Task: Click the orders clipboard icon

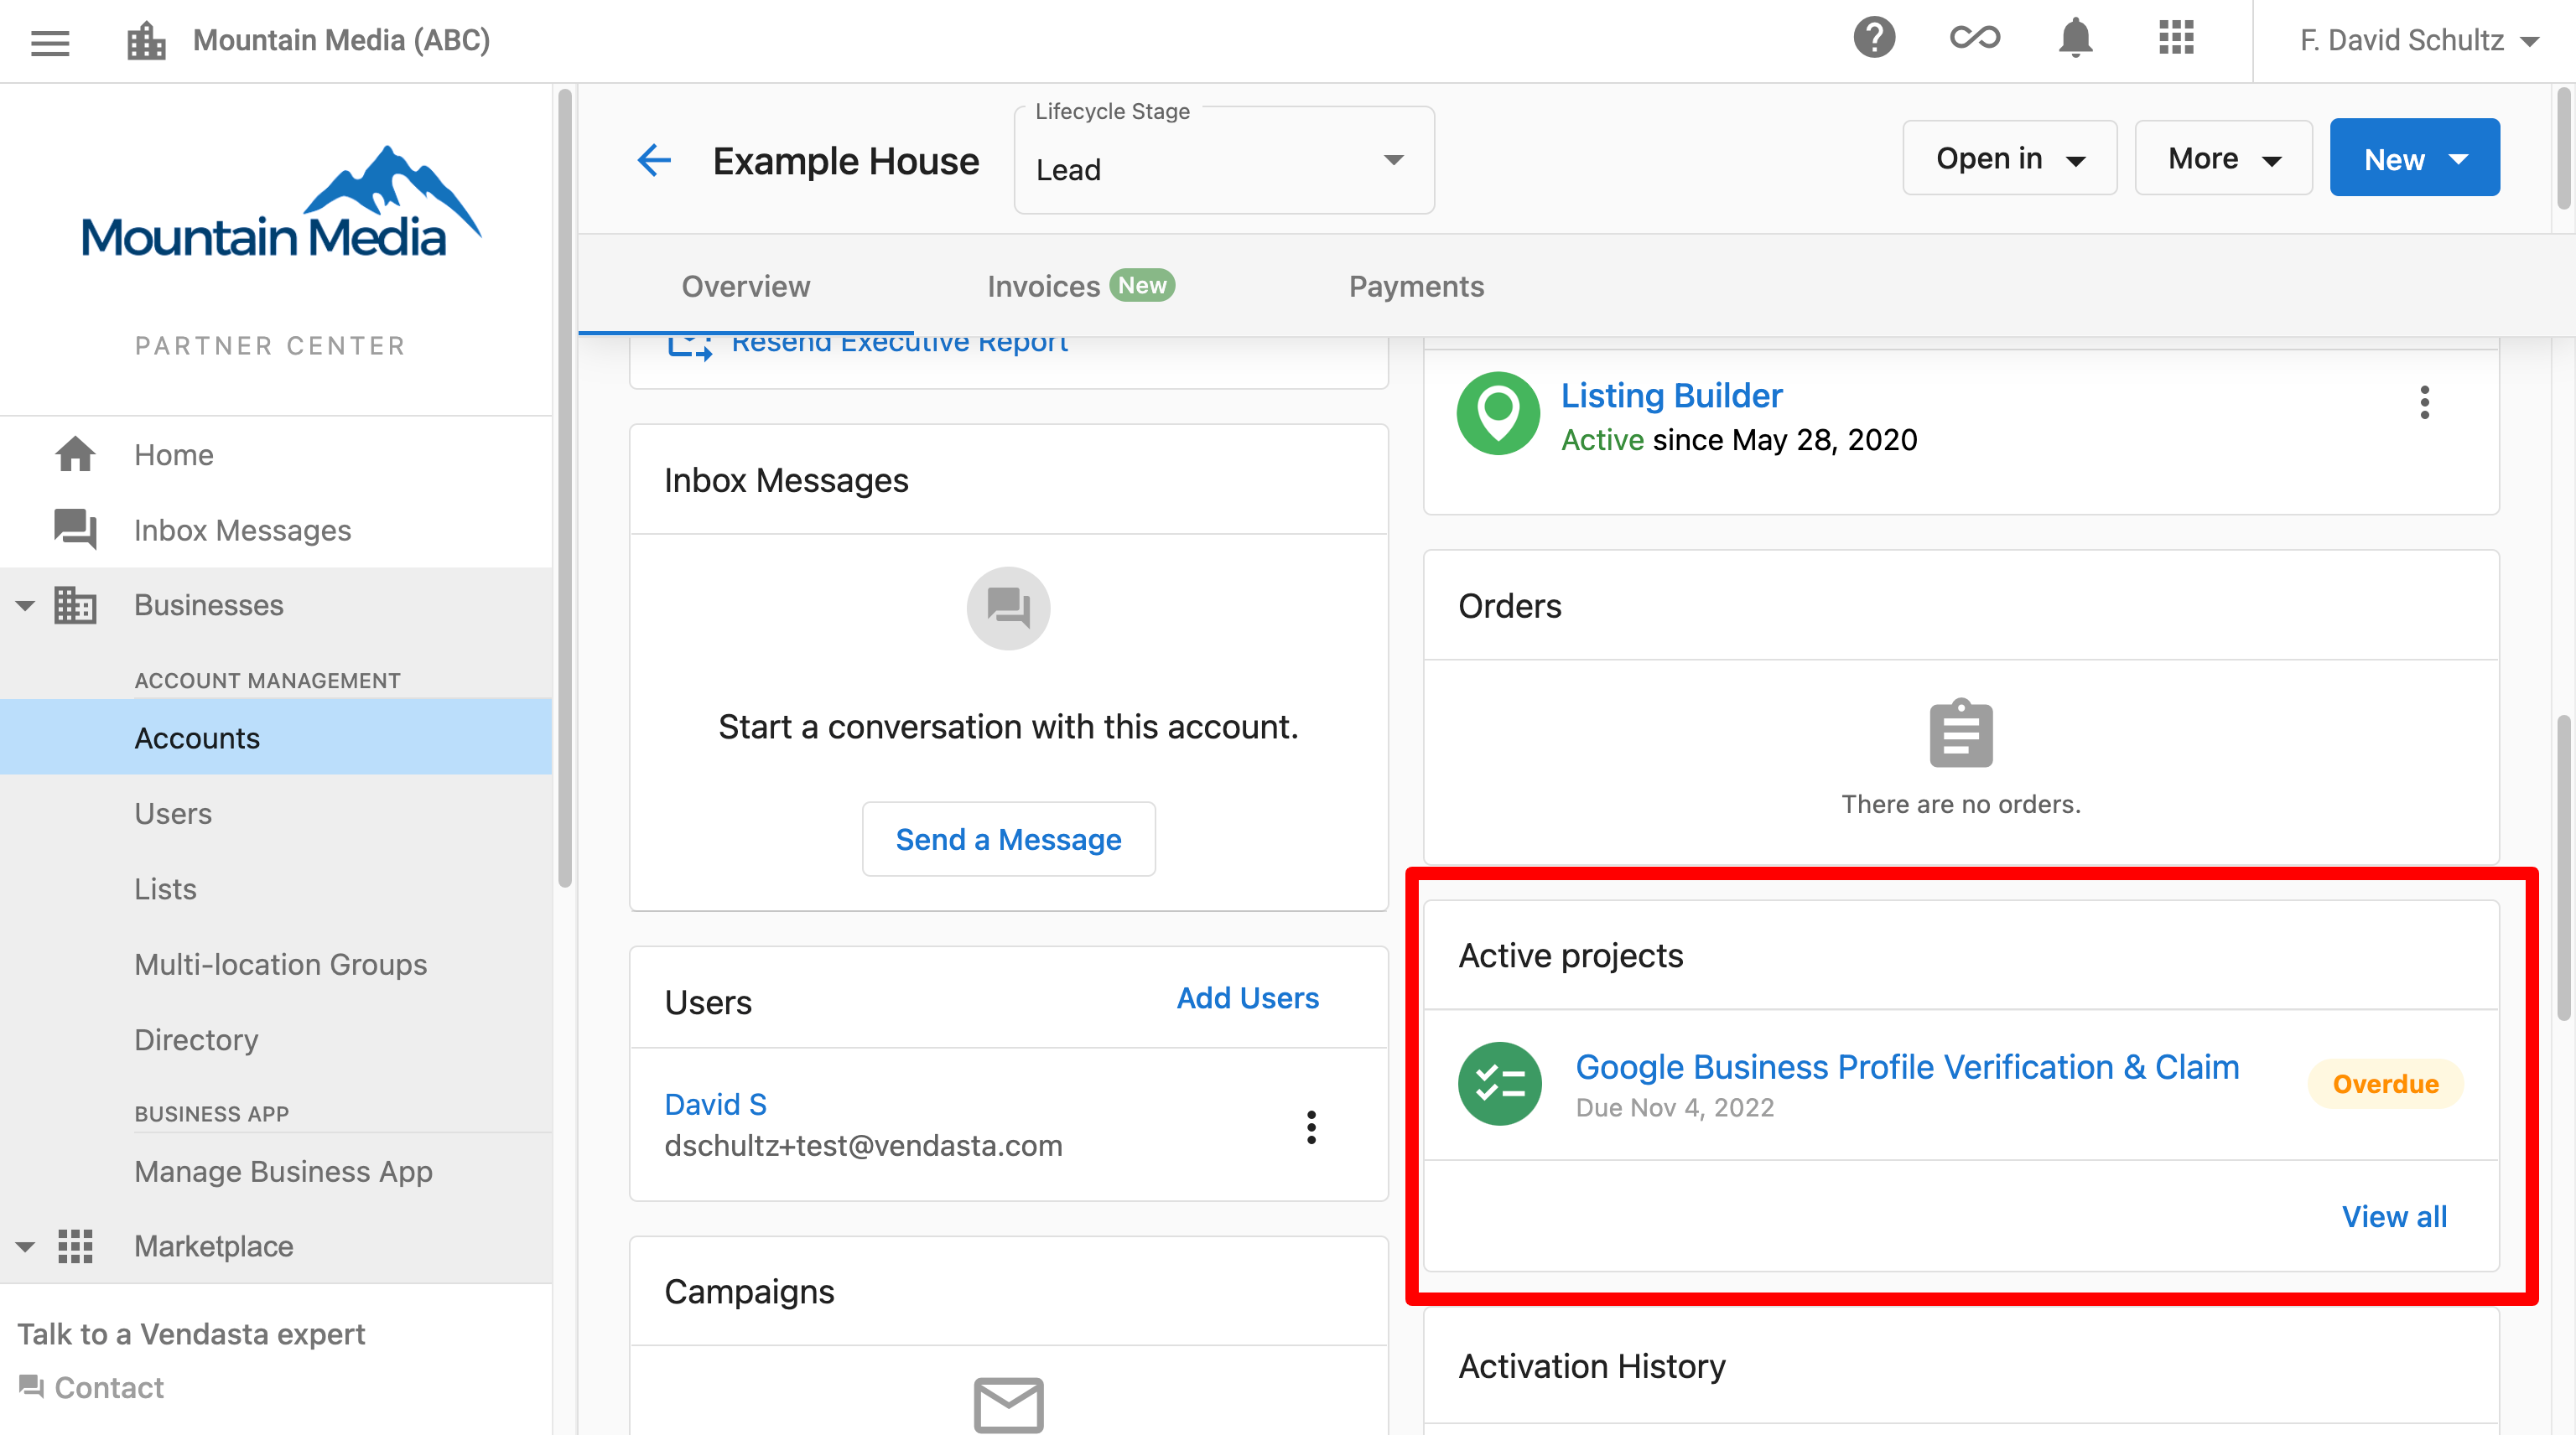Action: coord(1961,733)
